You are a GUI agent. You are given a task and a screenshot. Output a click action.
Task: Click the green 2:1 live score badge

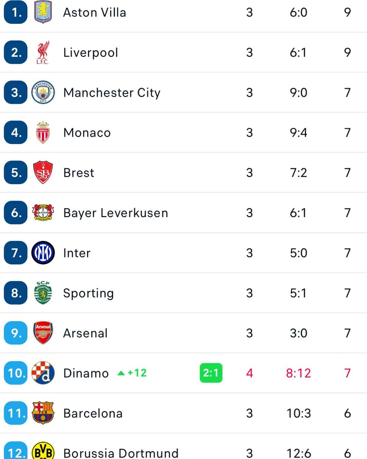click(211, 373)
